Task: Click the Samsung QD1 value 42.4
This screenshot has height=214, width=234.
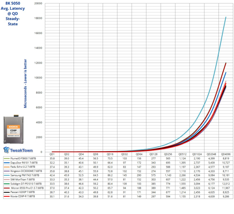Action: coord(52,176)
